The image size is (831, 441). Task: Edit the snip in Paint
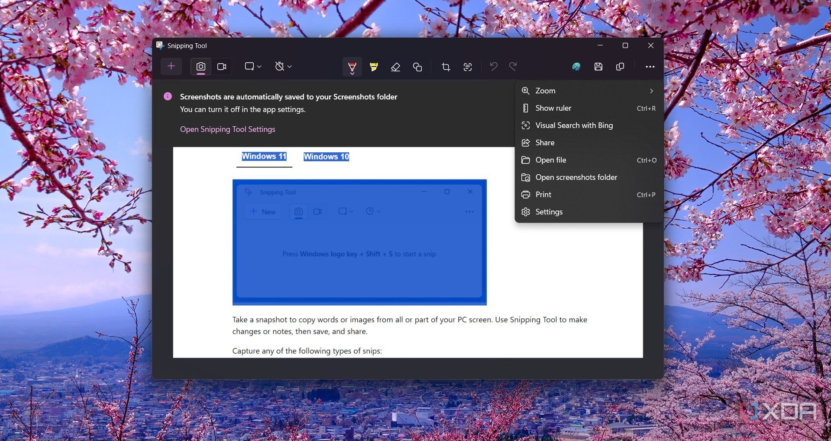[576, 67]
